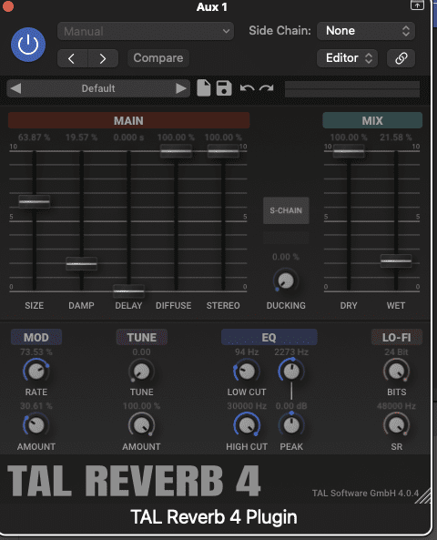Click the DELAY fader handle
Viewport: 437px width, 540px height.
tap(128, 291)
